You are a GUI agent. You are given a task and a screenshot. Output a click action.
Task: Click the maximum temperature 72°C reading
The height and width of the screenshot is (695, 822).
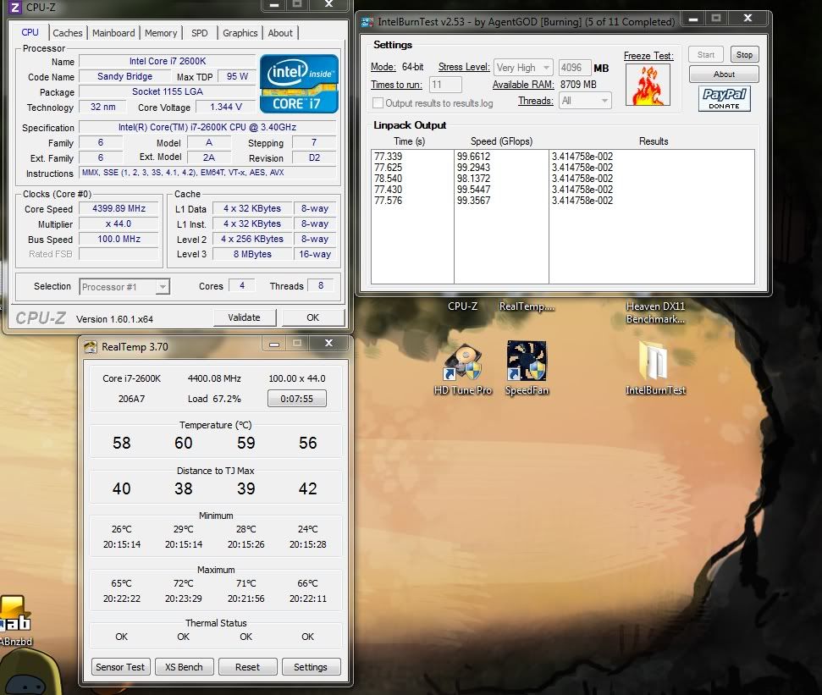coord(184,583)
